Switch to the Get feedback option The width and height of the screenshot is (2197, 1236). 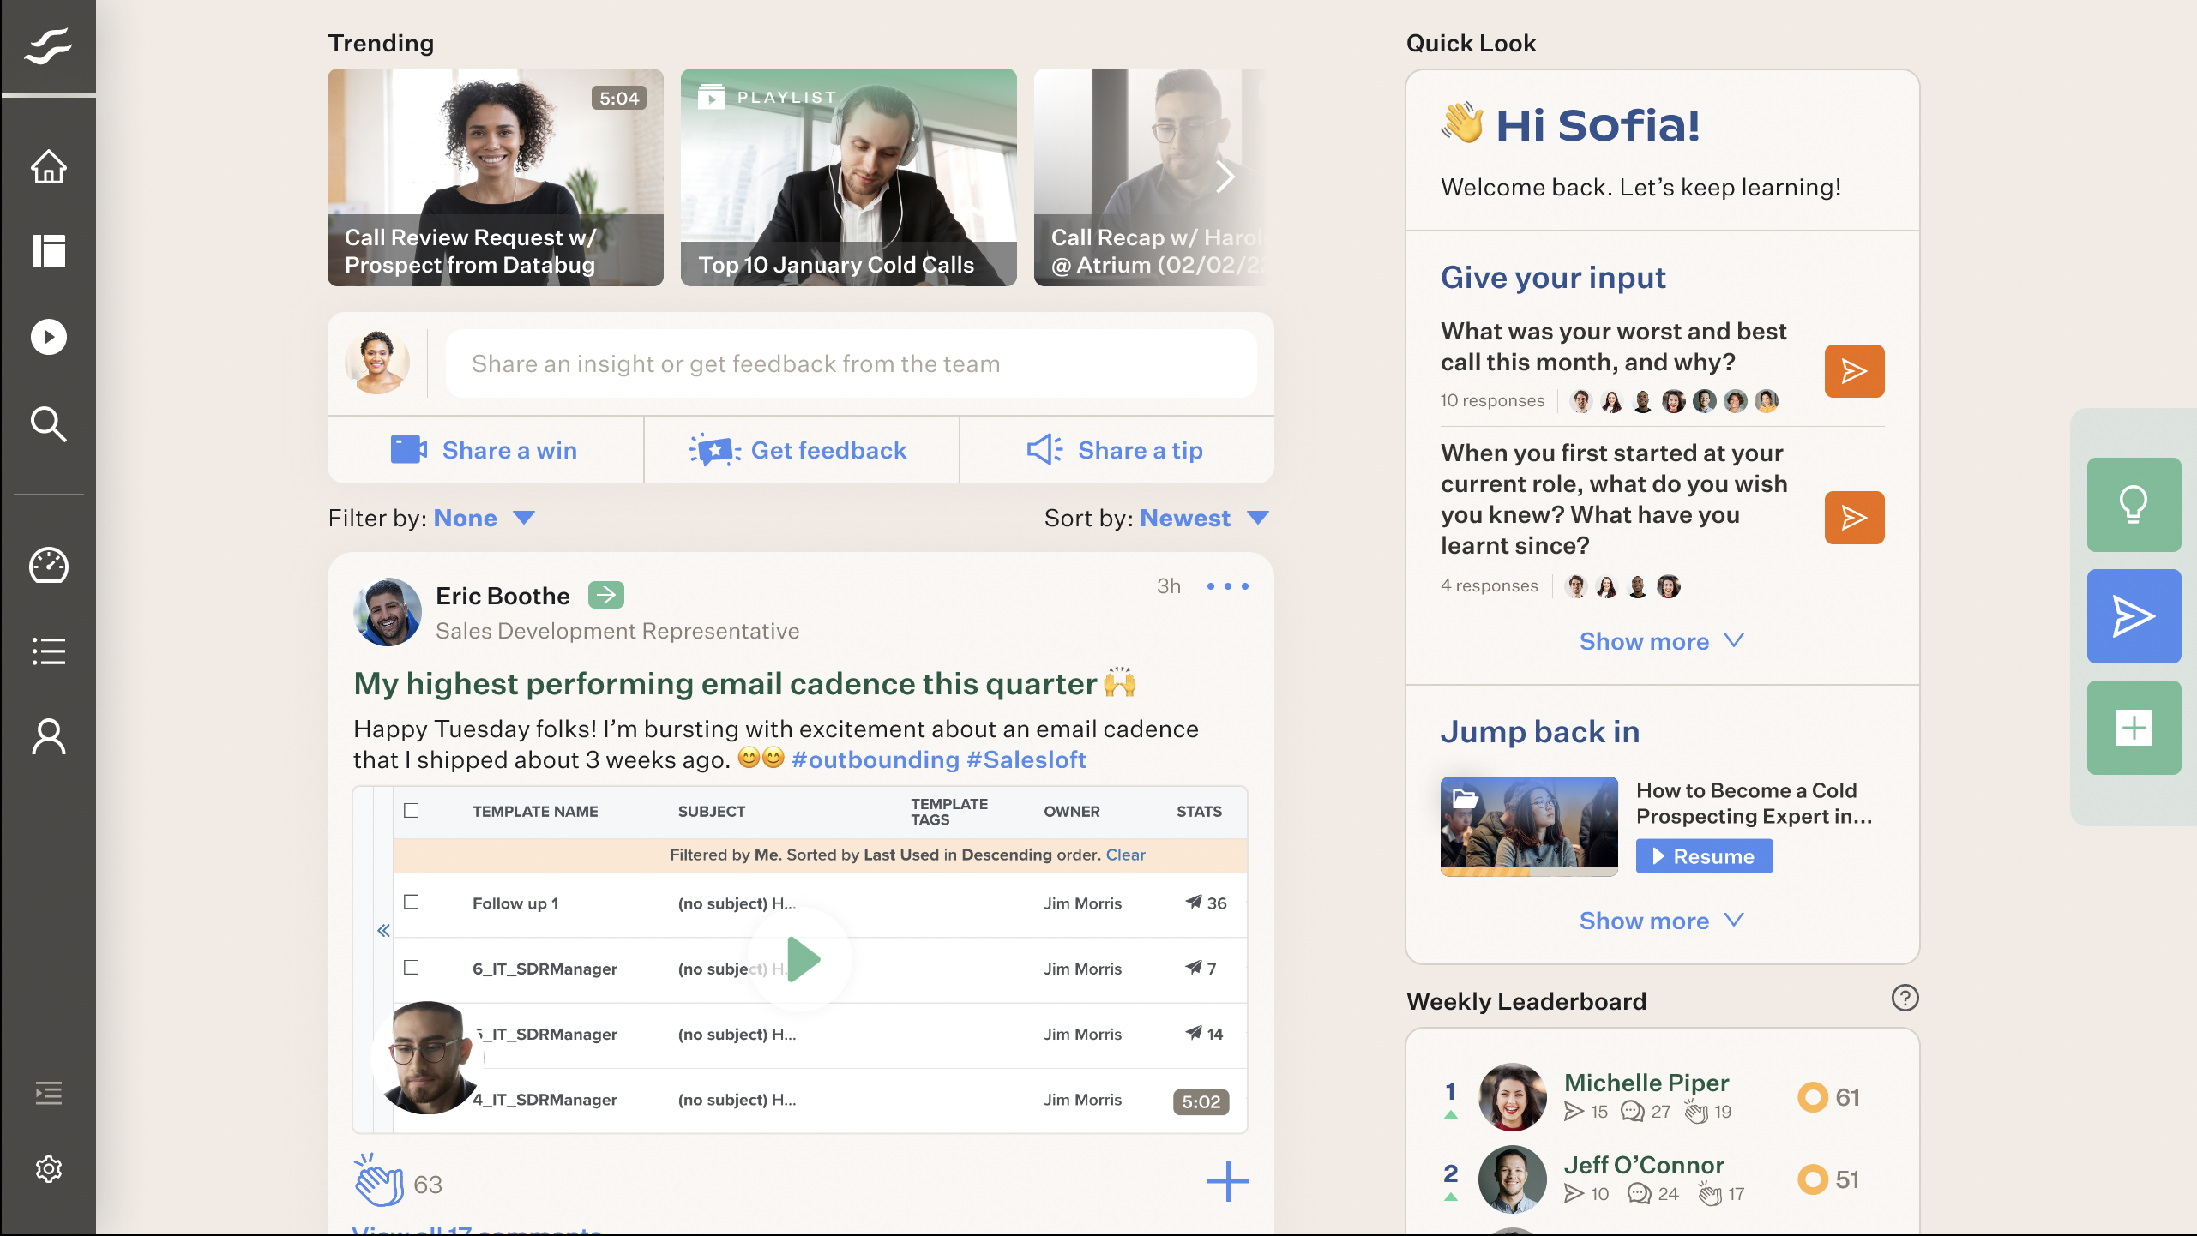(x=800, y=449)
